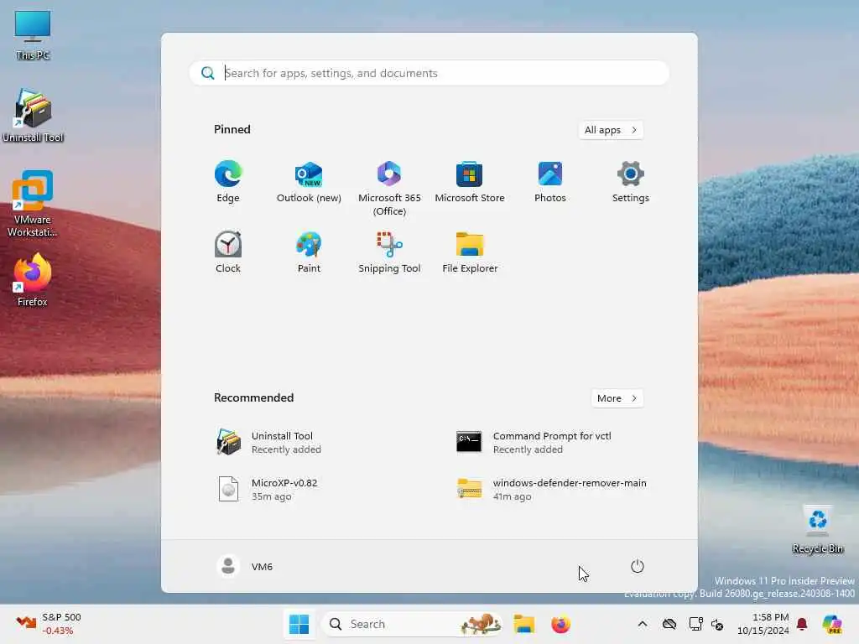
Task: Open Microsoft 365 (Office) app
Action: [389, 188]
